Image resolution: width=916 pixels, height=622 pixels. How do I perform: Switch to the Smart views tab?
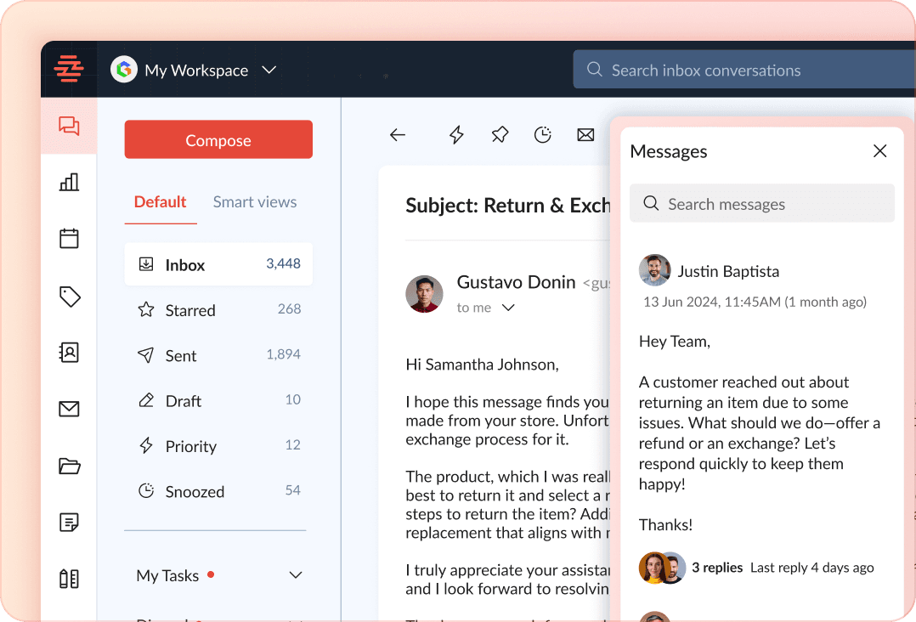255,202
